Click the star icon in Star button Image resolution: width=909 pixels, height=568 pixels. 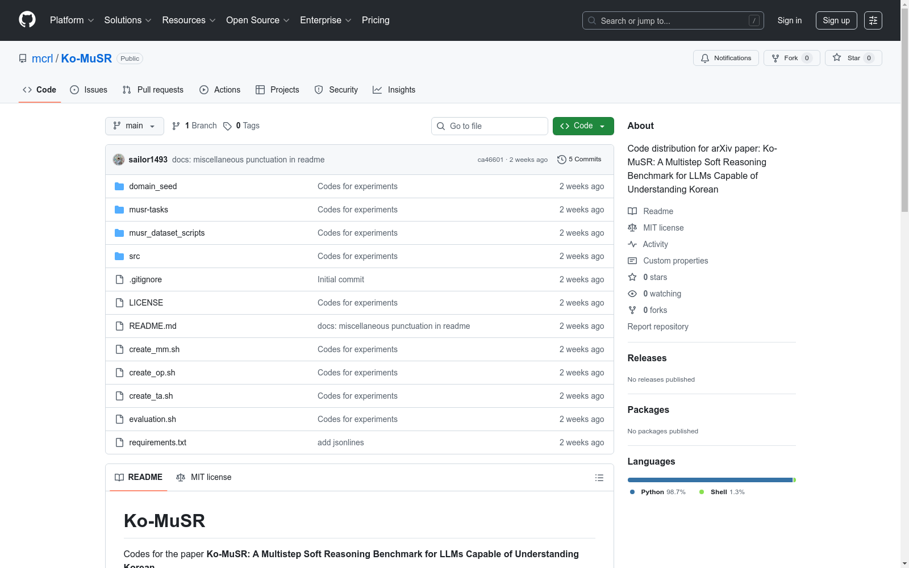pyautogui.click(x=837, y=57)
